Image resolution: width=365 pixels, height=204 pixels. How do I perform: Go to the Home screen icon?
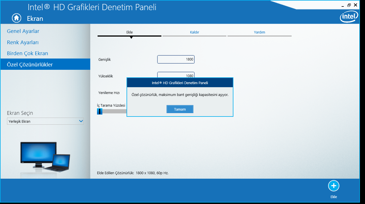(17, 18)
